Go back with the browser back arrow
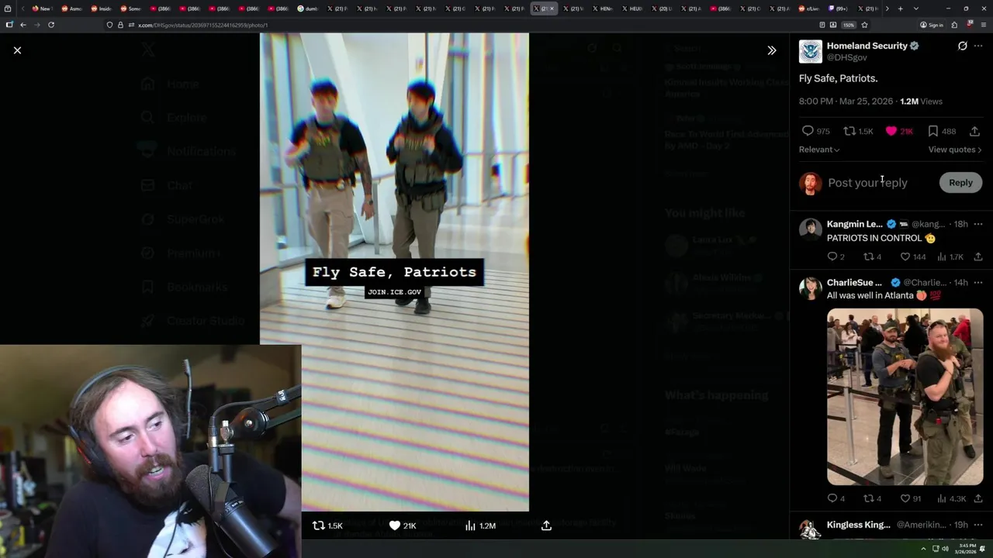 pyautogui.click(x=23, y=25)
